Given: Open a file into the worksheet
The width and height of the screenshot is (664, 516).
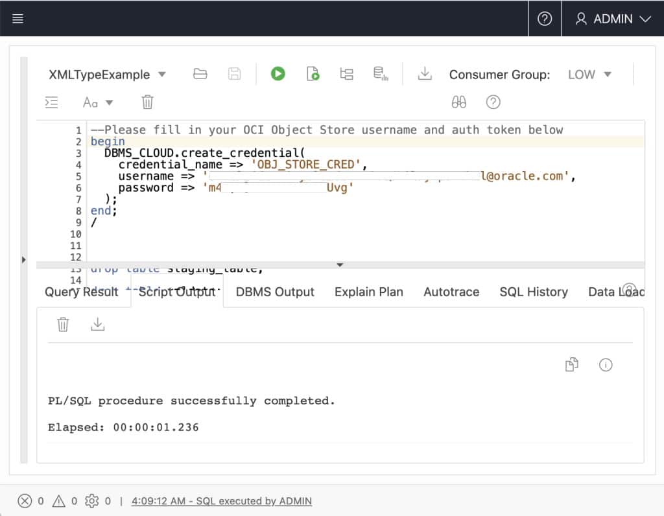Looking at the screenshot, I should point(199,74).
